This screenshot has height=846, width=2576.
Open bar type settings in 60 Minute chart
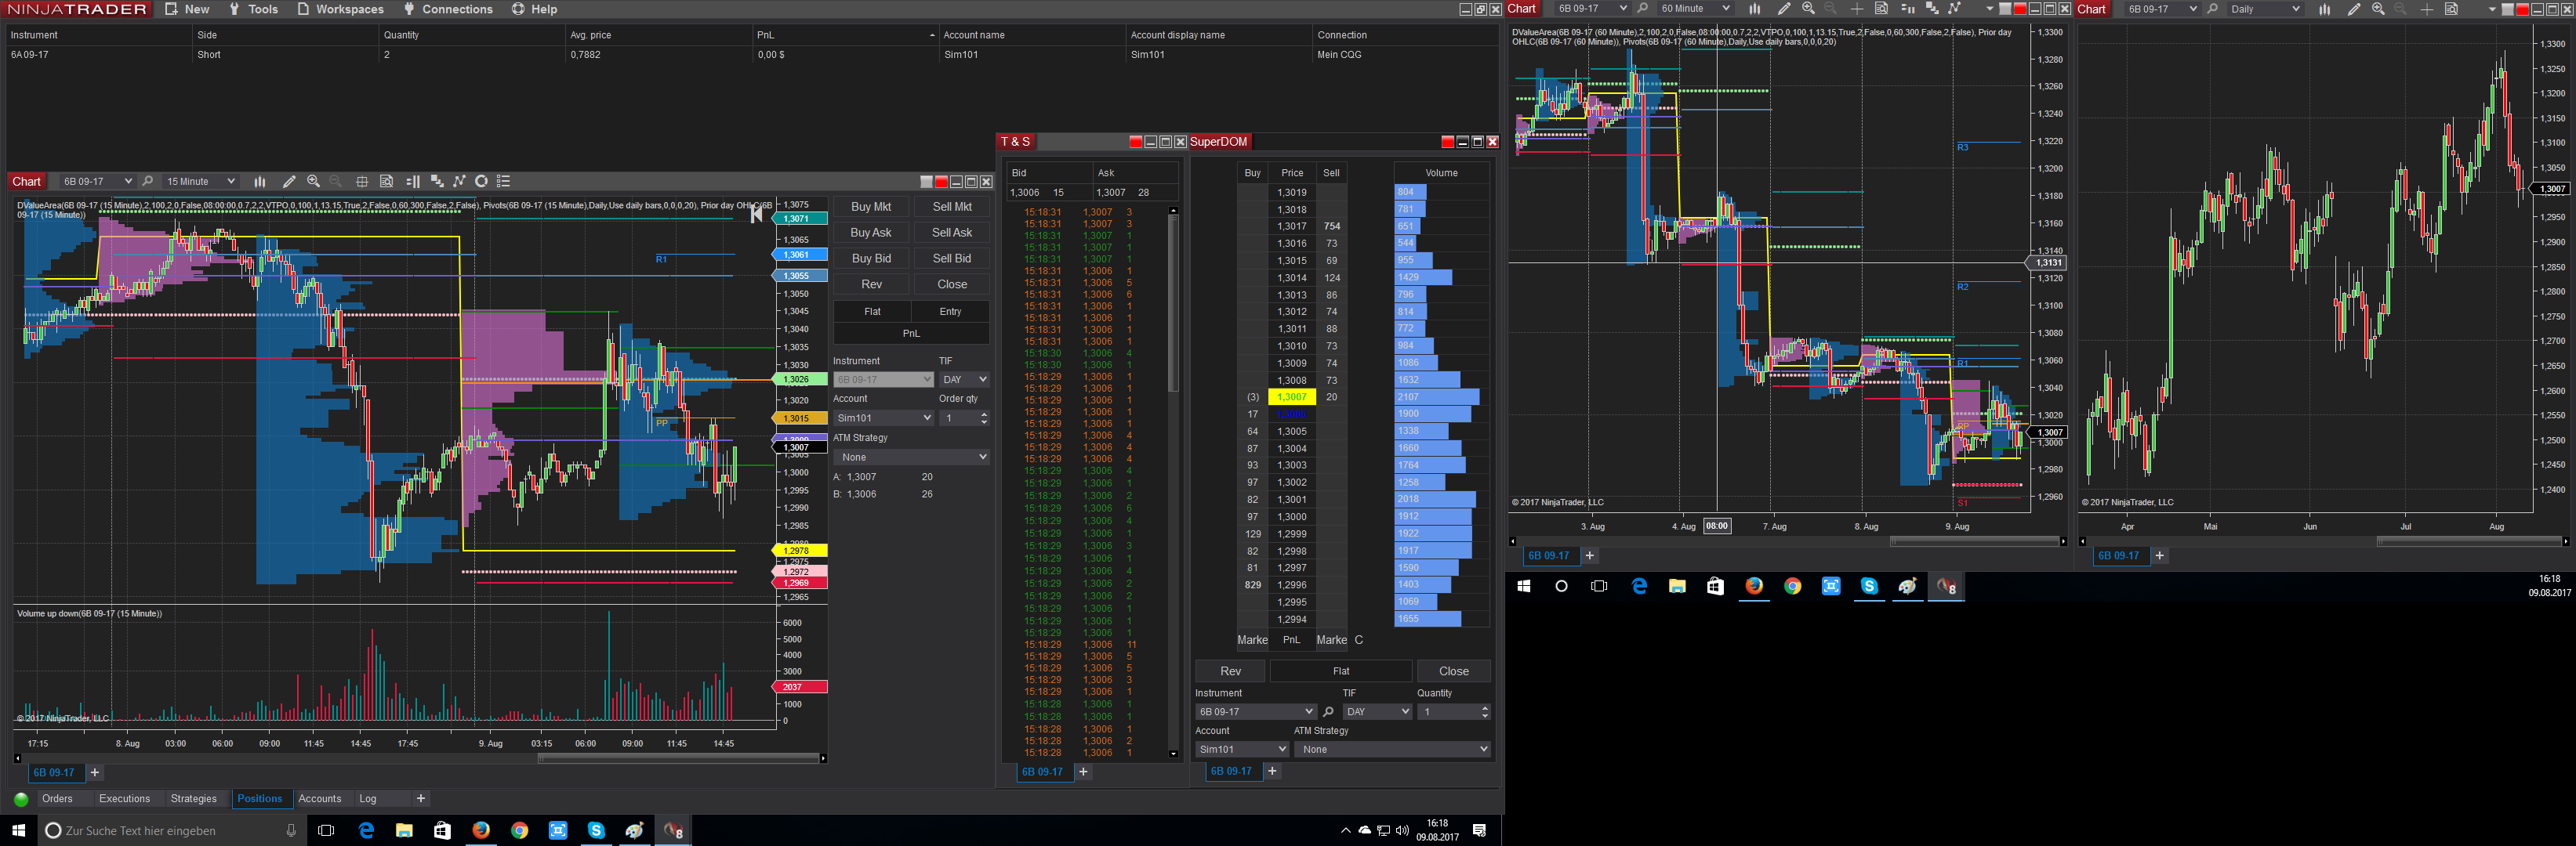tap(1754, 9)
